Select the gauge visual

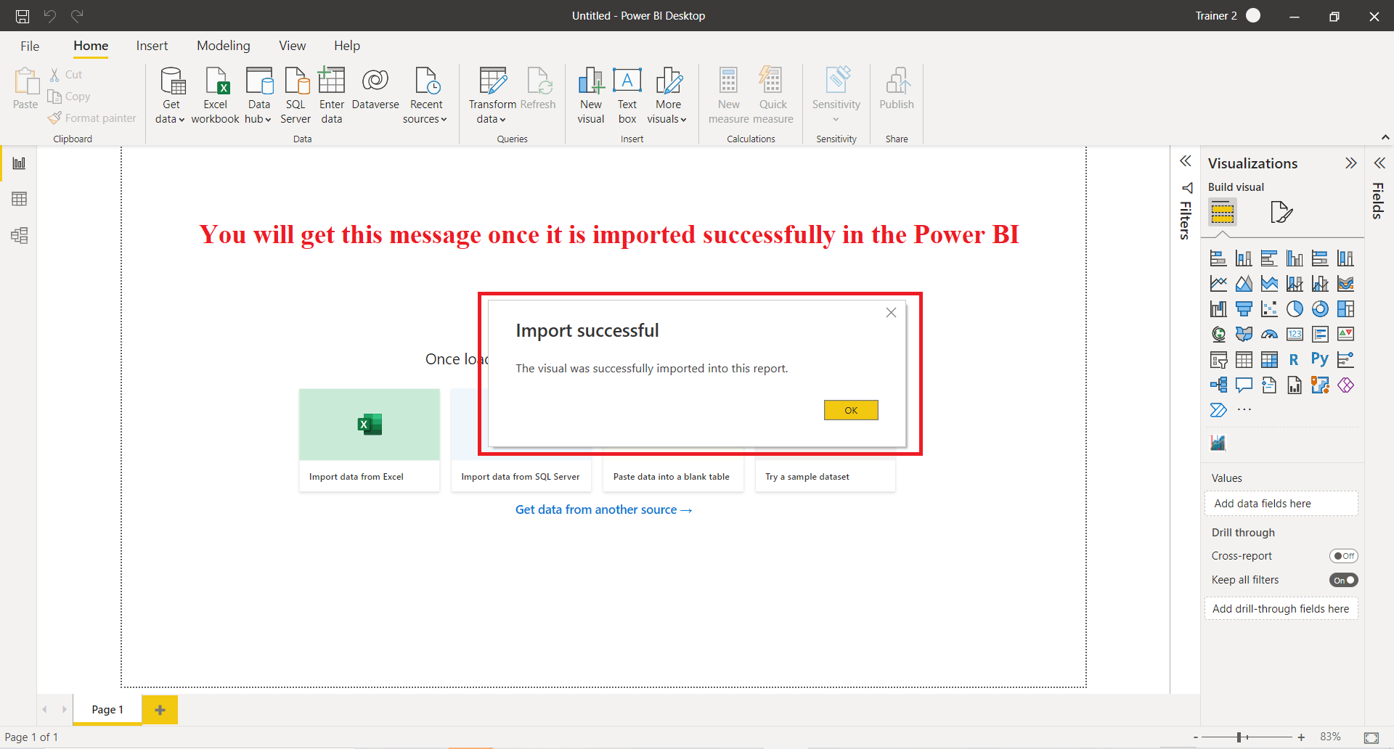[1269, 335]
